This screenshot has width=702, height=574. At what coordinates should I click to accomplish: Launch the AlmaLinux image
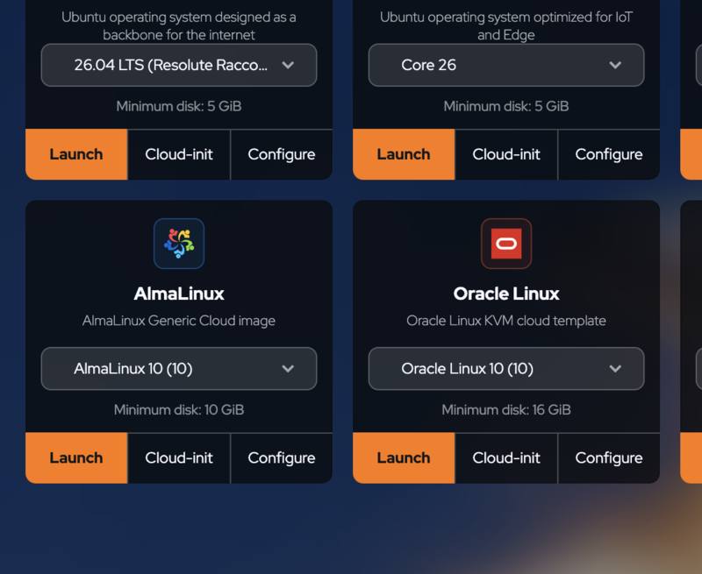(76, 458)
